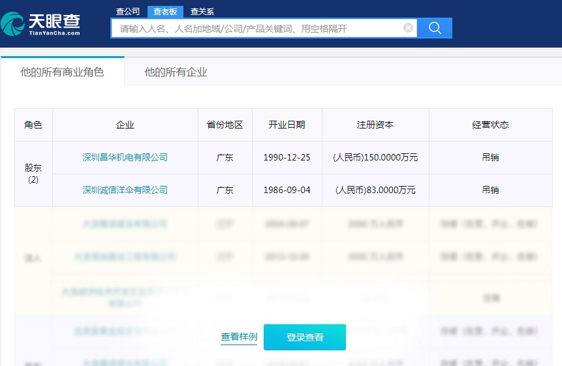The image size is (562, 366).
Task: Click the blue search magnifier button
Action: click(435, 28)
